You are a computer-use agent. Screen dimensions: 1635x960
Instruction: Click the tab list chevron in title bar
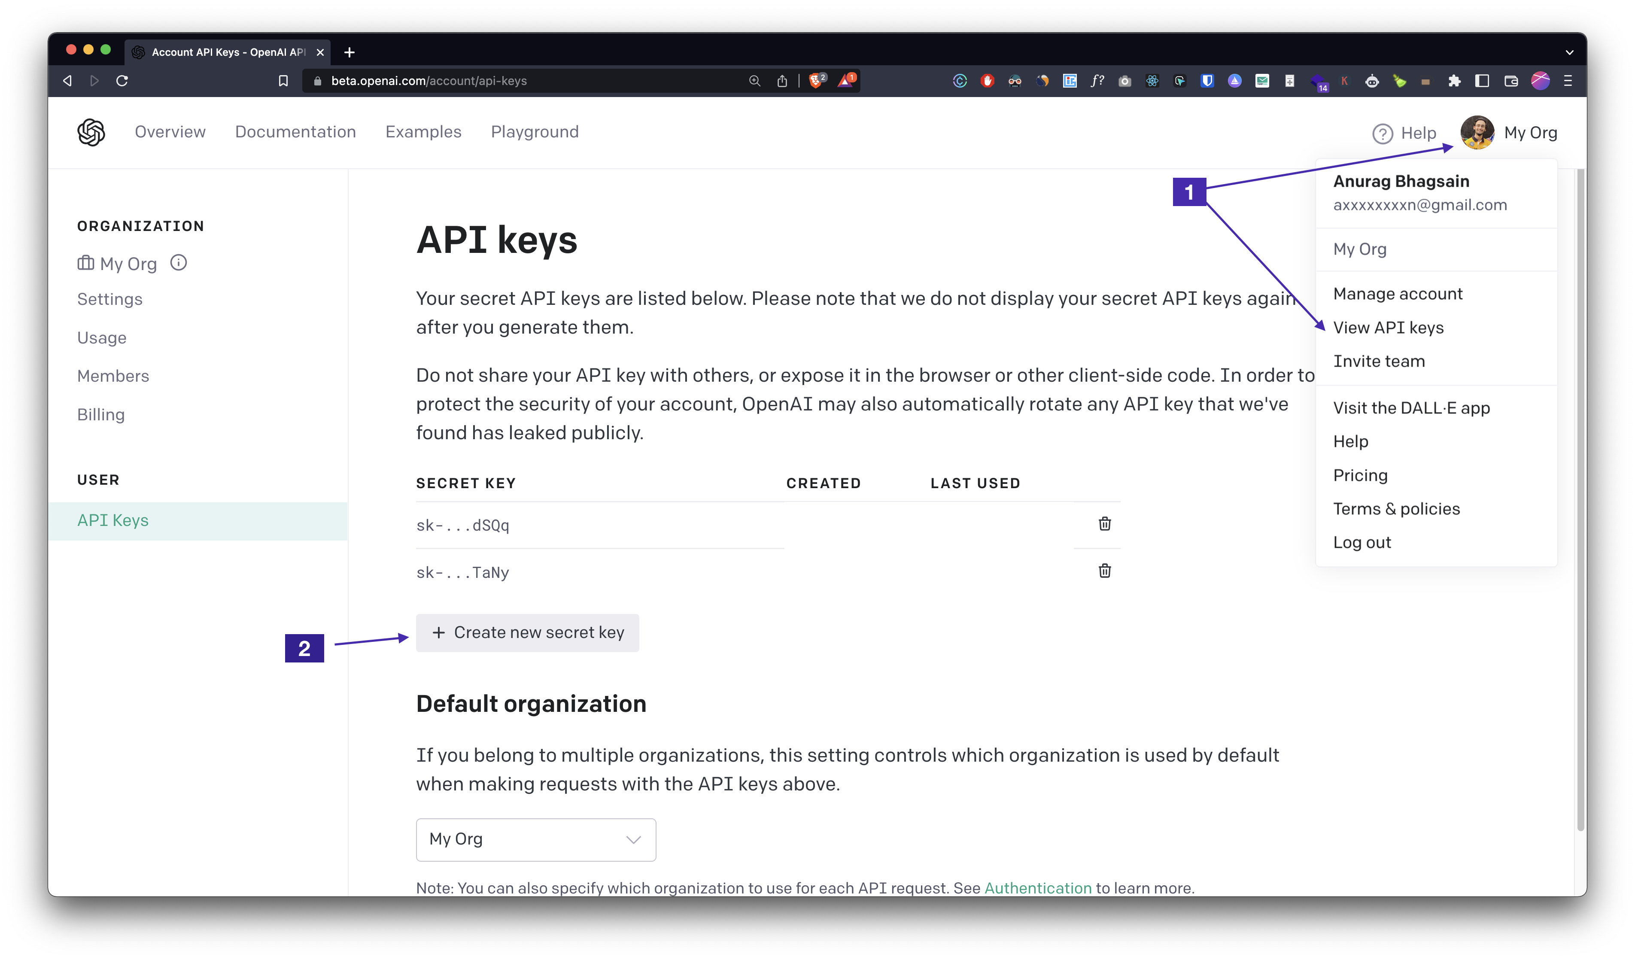[x=1569, y=52]
